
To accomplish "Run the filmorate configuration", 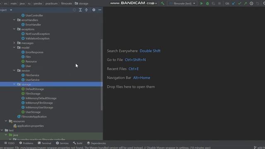I will click(x=201, y=3).
